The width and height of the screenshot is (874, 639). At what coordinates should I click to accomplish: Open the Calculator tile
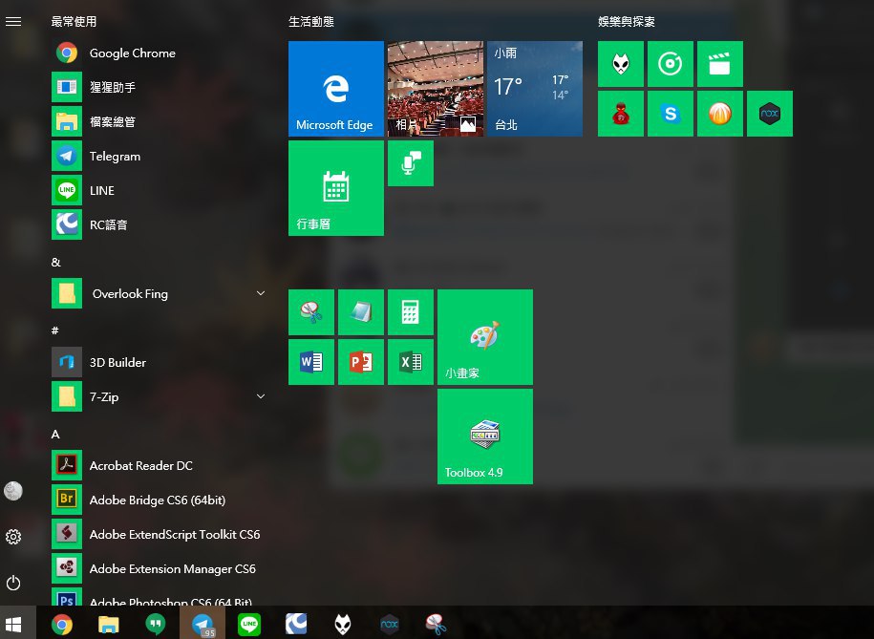pos(411,312)
